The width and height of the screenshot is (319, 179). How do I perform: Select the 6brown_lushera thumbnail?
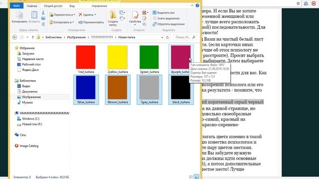click(118, 88)
